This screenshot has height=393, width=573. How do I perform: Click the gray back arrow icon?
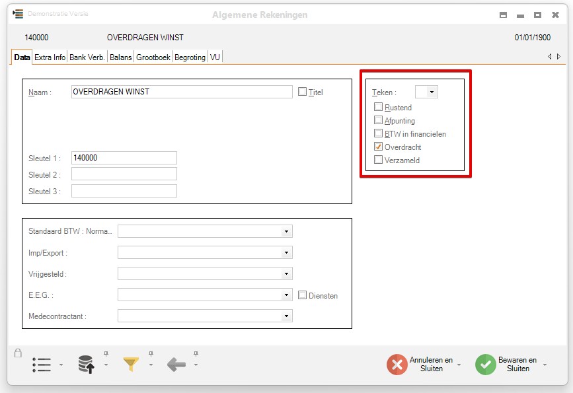click(x=176, y=365)
